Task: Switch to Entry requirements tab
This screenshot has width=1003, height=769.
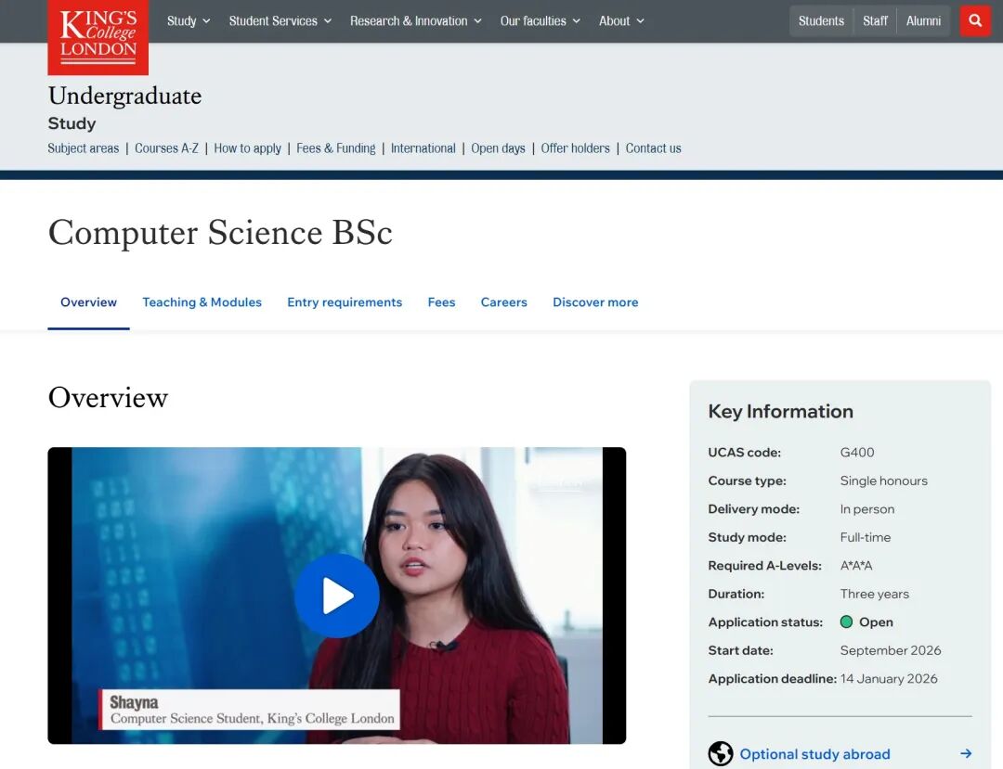Action: (x=345, y=302)
